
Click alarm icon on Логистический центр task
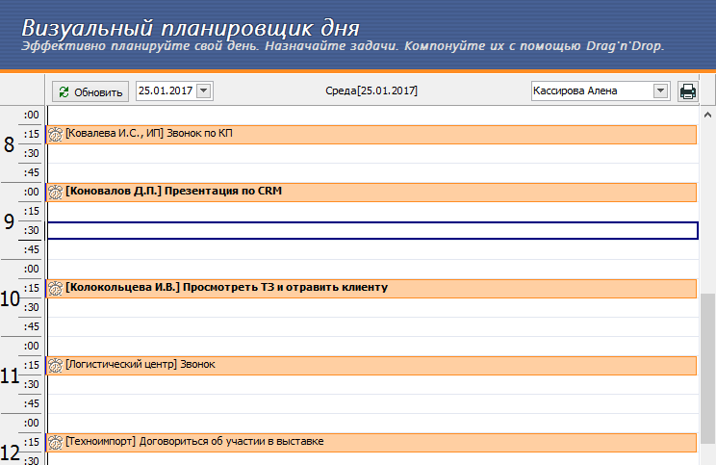click(x=56, y=365)
